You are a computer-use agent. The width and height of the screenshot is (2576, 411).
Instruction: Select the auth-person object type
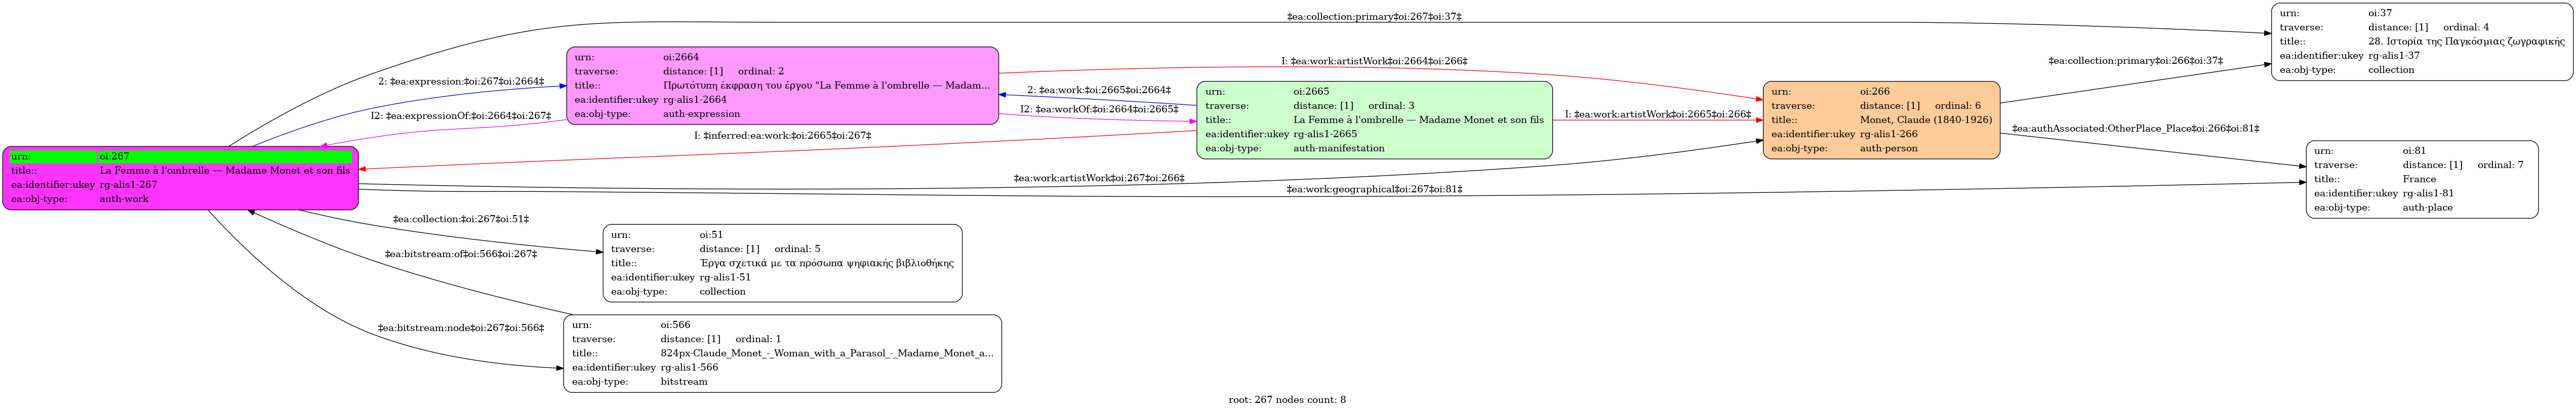pyautogui.click(x=1889, y=148)
